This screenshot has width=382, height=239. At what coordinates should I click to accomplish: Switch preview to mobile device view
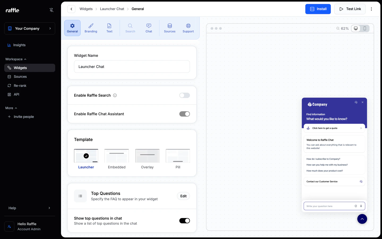pos(365,28)
